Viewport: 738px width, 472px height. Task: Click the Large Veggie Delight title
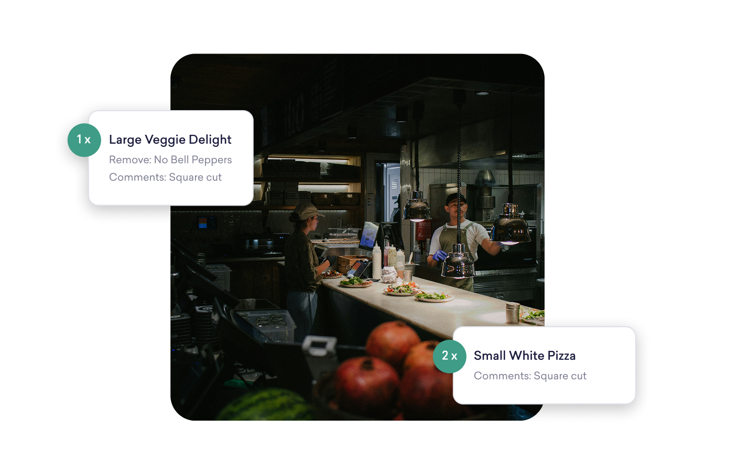(x=170, y=140)
